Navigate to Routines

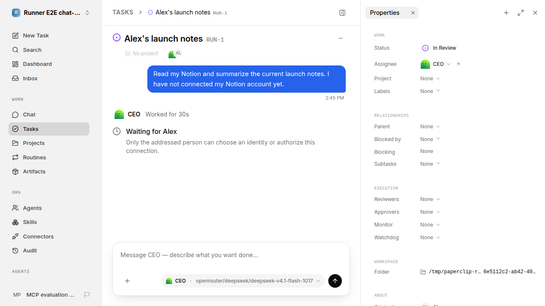[49, 157]
